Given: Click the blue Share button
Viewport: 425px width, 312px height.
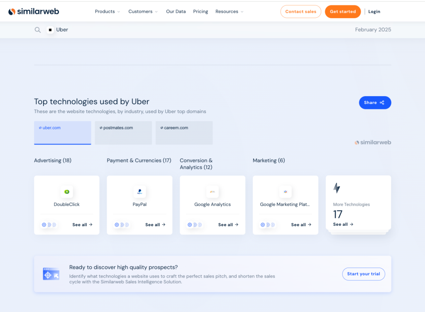Looking at the screenshot, I should point(374,102).
